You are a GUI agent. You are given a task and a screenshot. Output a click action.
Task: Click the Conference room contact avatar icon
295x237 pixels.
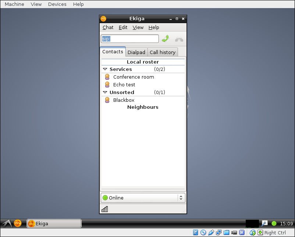107,77
